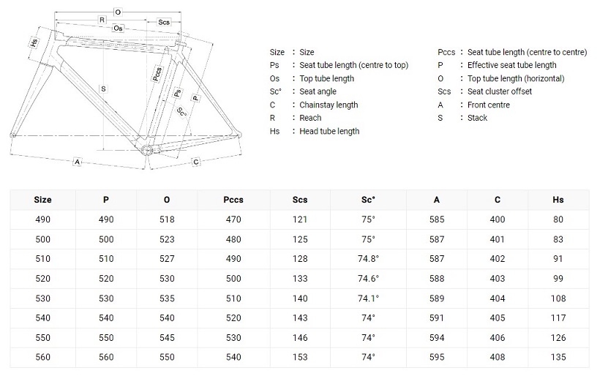Image resolution: width=597 pixels, height=376 pixels.
Task: Click the 153 seat cluster offset cell
Action: coord(300,357)
